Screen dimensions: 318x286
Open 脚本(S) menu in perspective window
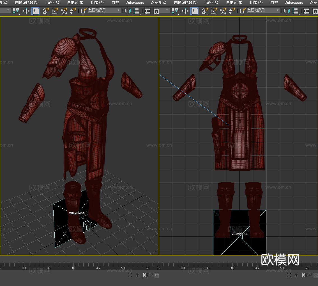97,3
